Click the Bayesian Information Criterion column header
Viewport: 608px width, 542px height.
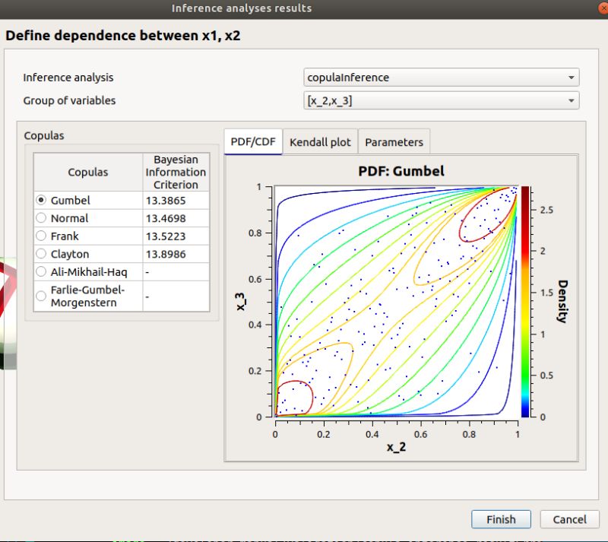pyautogui.click(x=176, y=171)
